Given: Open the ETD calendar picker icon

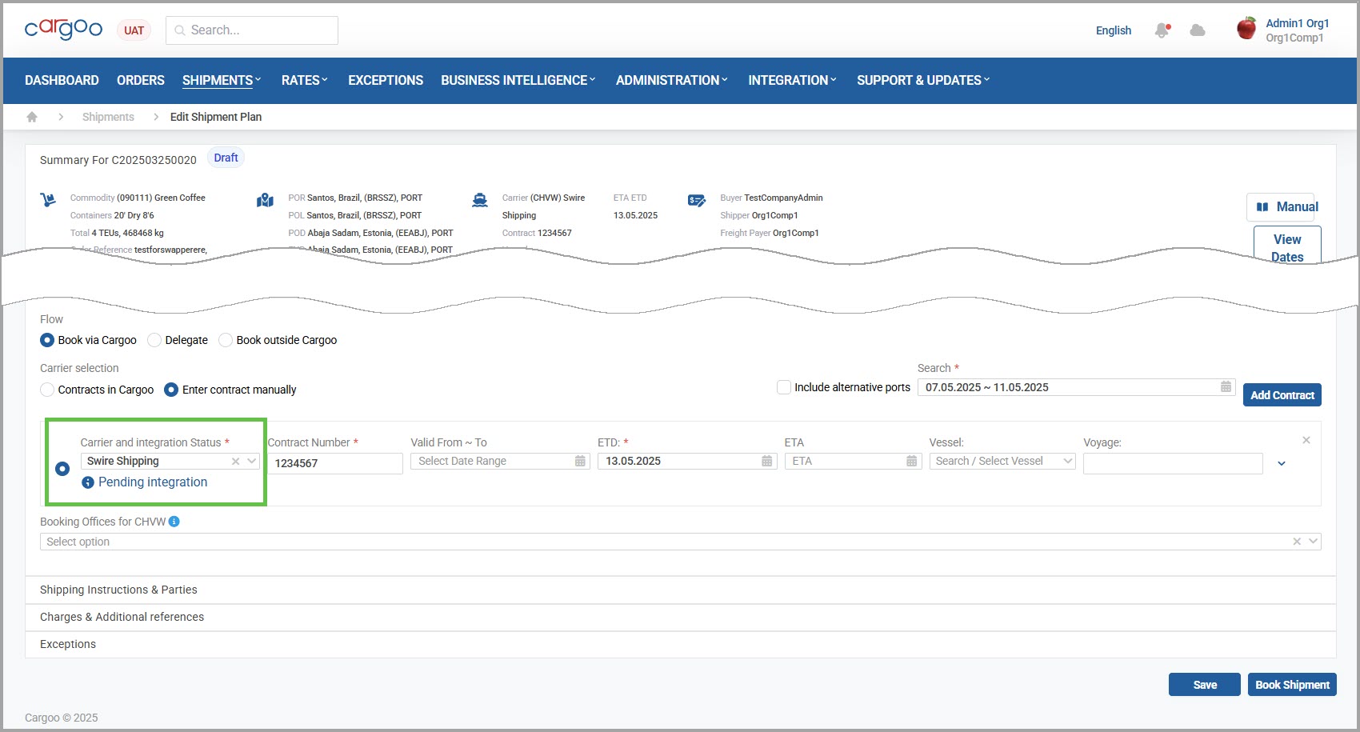Looking at the screenshot, I should point(766,461).
